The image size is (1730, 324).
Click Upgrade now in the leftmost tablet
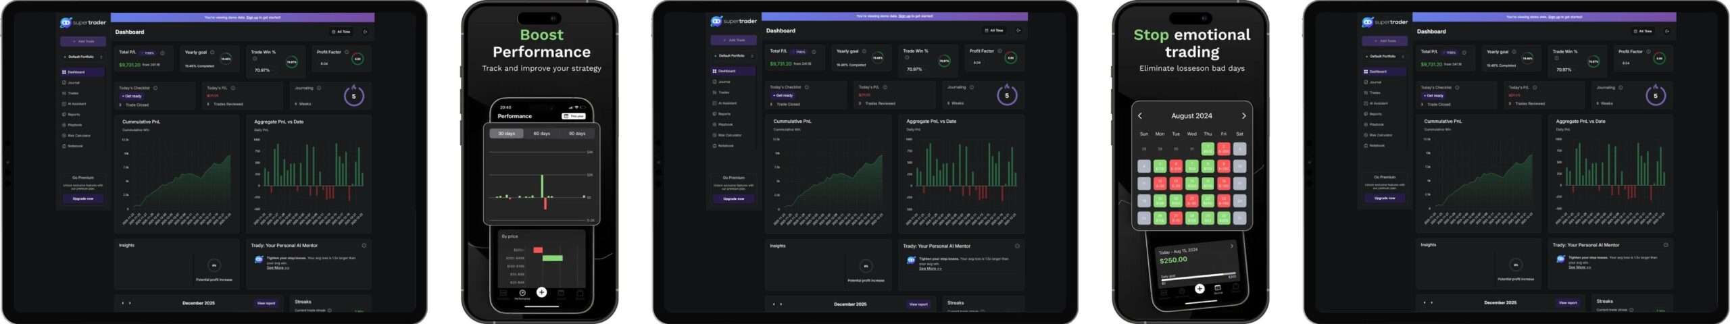[83, 198]
